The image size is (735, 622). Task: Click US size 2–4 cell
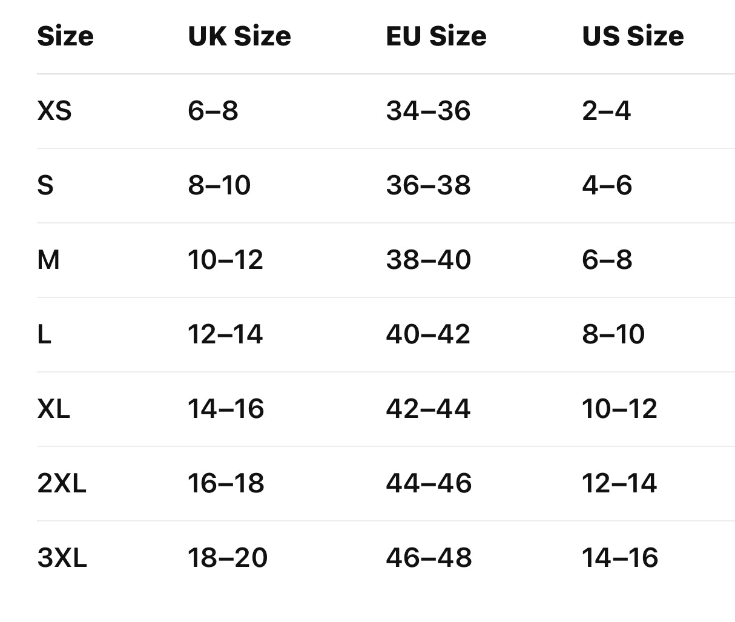607,111
